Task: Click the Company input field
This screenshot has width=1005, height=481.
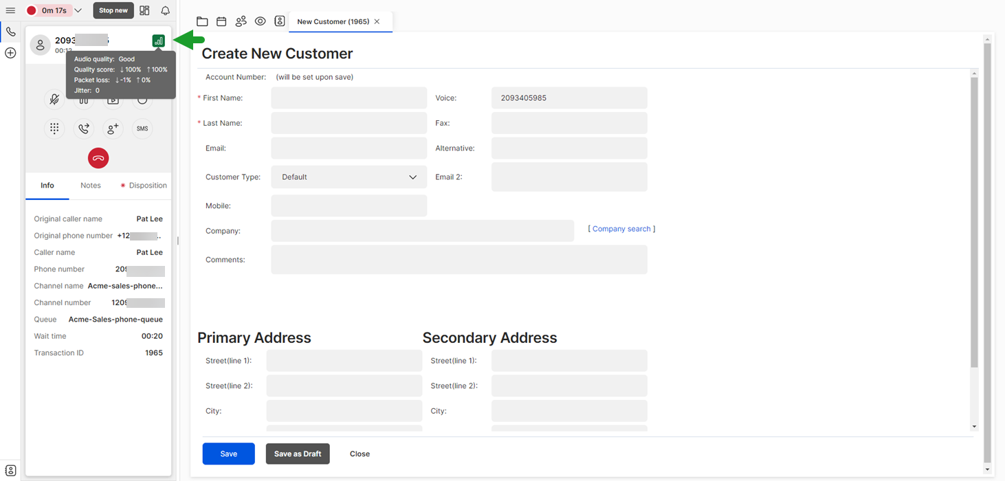Action: click(423, 231)
